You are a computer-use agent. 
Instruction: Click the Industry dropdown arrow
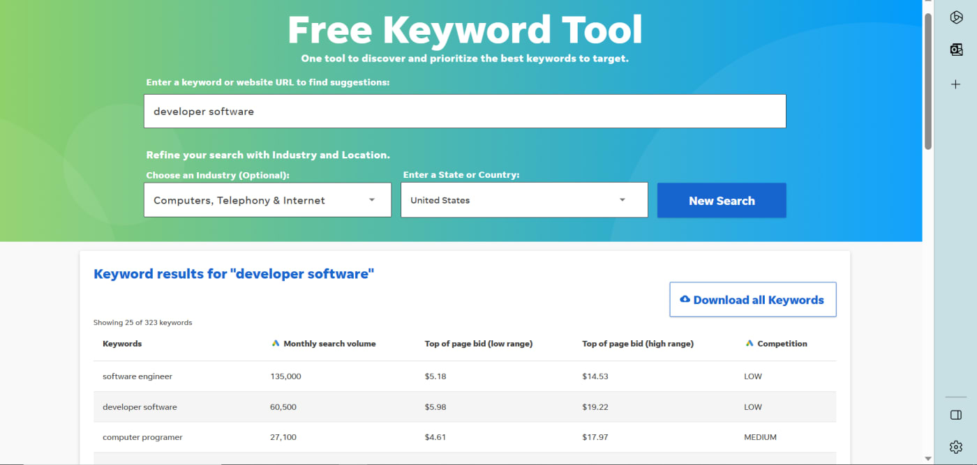tap(372, 200)
